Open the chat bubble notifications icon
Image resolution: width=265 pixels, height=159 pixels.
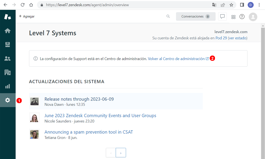[223, 16]
